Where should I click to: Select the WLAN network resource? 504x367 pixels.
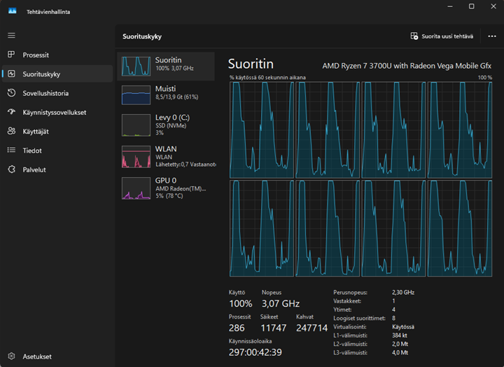tap(165, 156)
